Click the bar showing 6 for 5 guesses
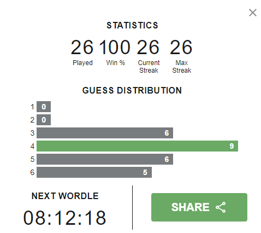The image size is (261, 233). pos(105,159)
